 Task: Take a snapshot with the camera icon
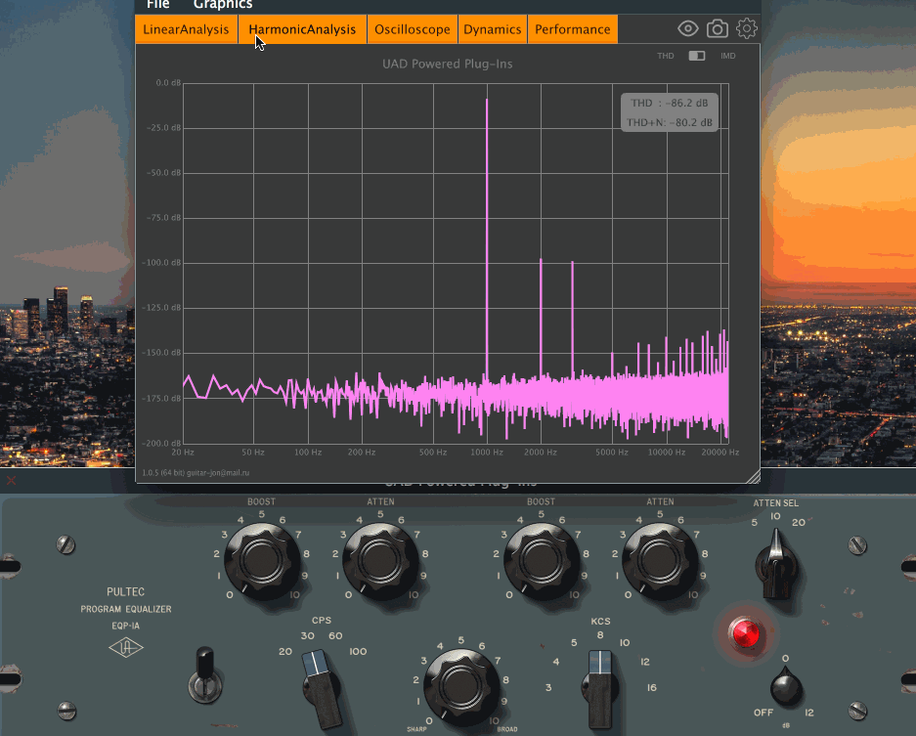point(718,28)
